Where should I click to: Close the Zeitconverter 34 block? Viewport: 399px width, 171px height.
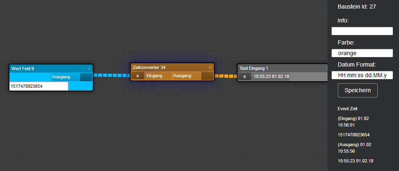click(210, 67)
